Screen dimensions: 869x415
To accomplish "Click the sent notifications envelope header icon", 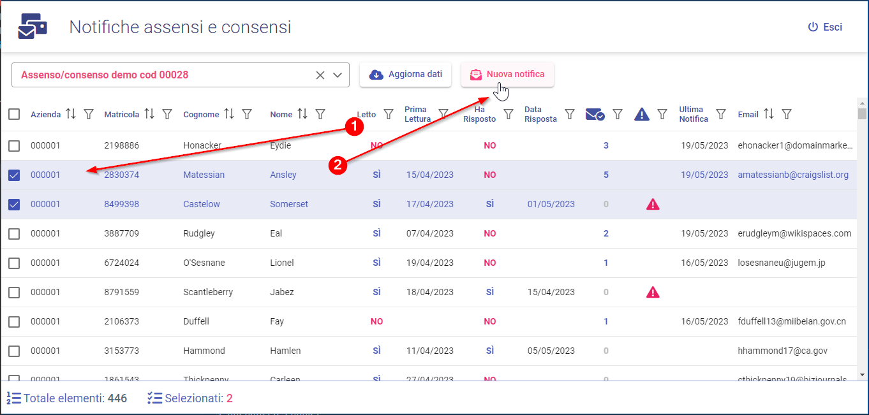I will pos(595,114).
